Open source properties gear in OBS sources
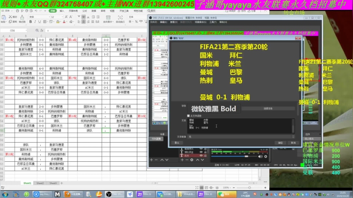Screen dimensions: 353x198 tap(192, 160)
